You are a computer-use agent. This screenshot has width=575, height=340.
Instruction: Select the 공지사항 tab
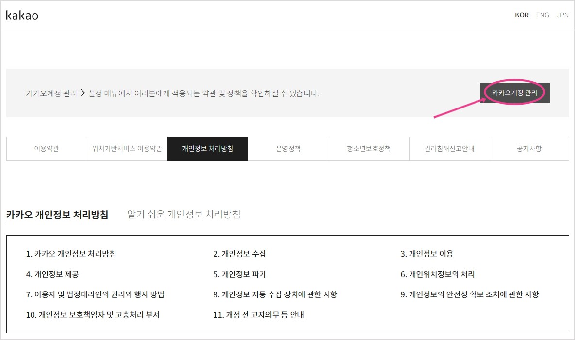[529, 149]
